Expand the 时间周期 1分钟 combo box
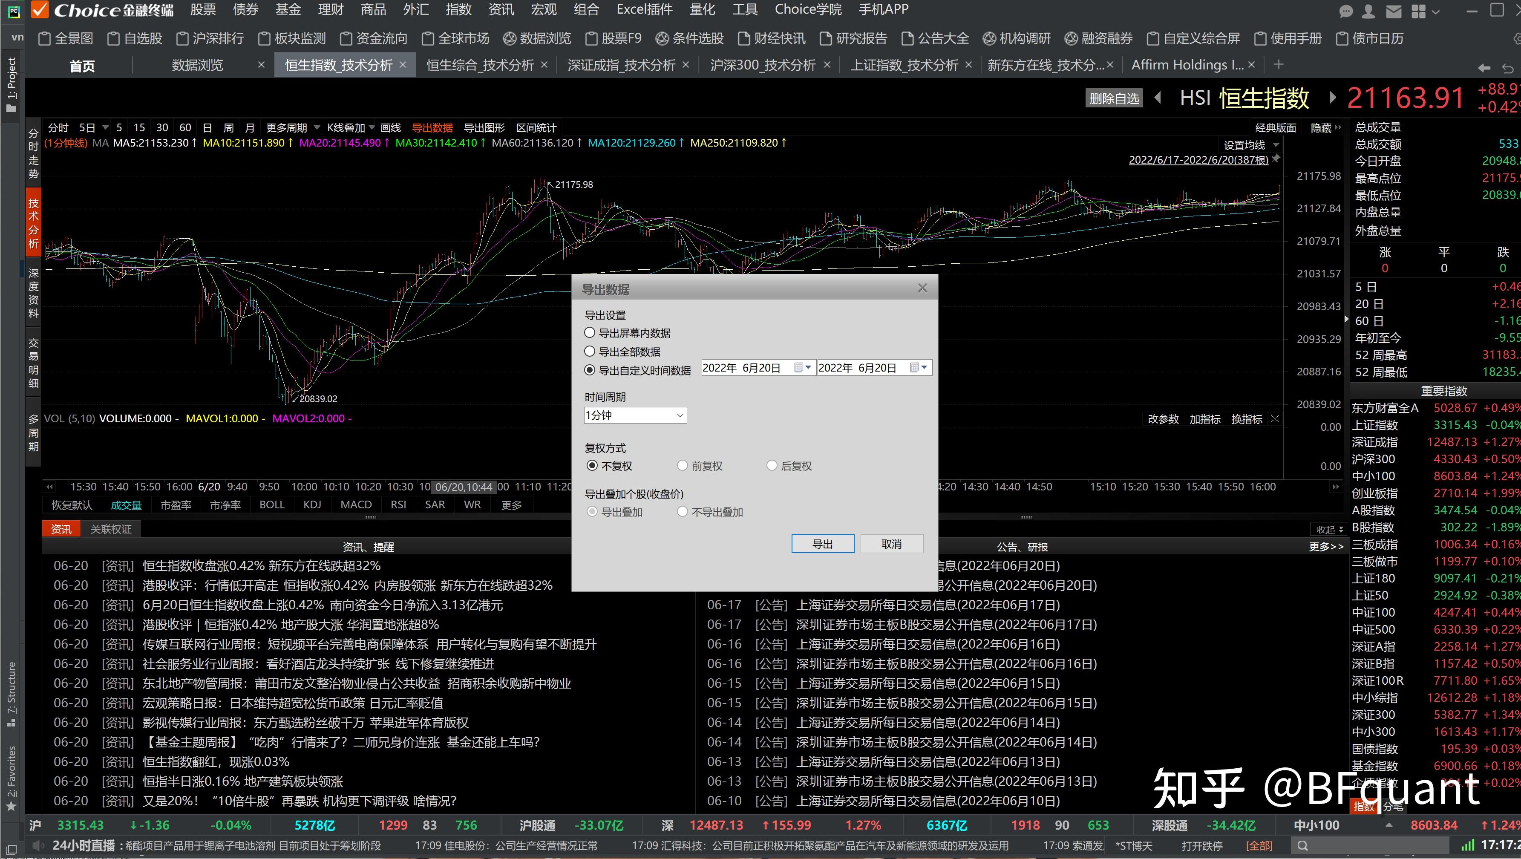This screenshot has width=1521, height=859. click(x=635, y=415)
